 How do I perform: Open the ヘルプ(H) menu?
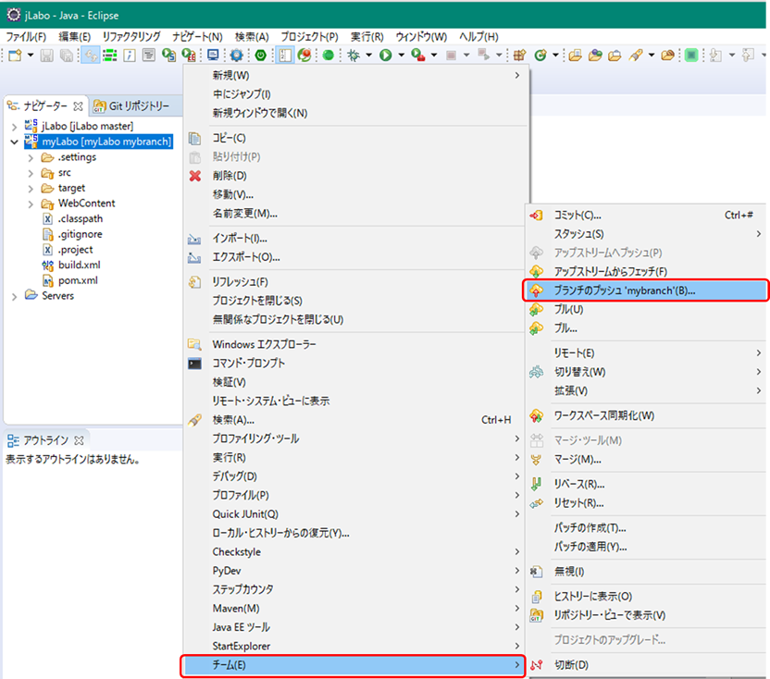coord(478,37)
